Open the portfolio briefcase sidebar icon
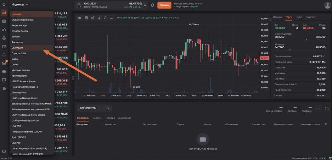Screen dimensions: 332x160 coord(4,21)
